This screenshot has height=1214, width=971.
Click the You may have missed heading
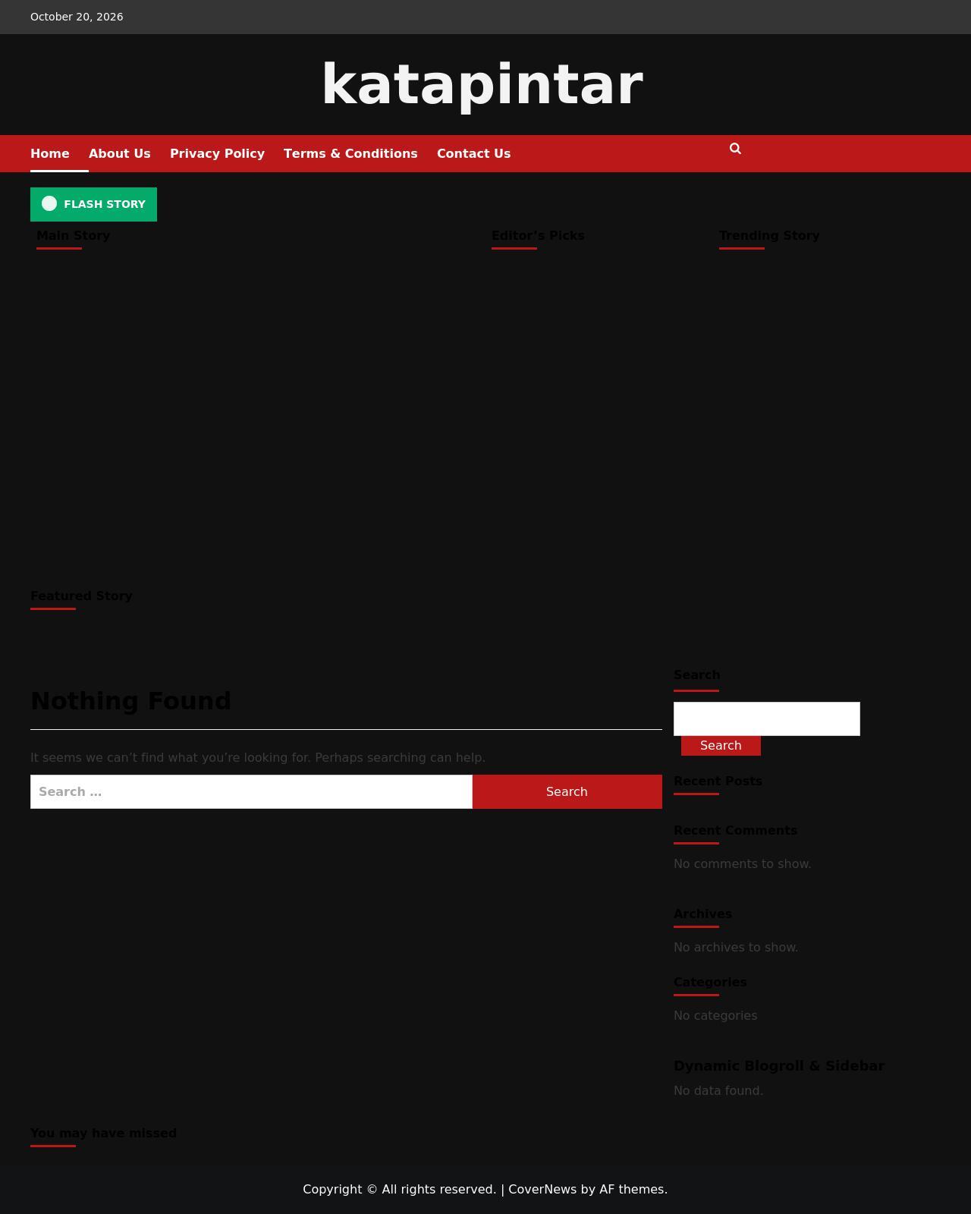click(x=103, y=1133)
